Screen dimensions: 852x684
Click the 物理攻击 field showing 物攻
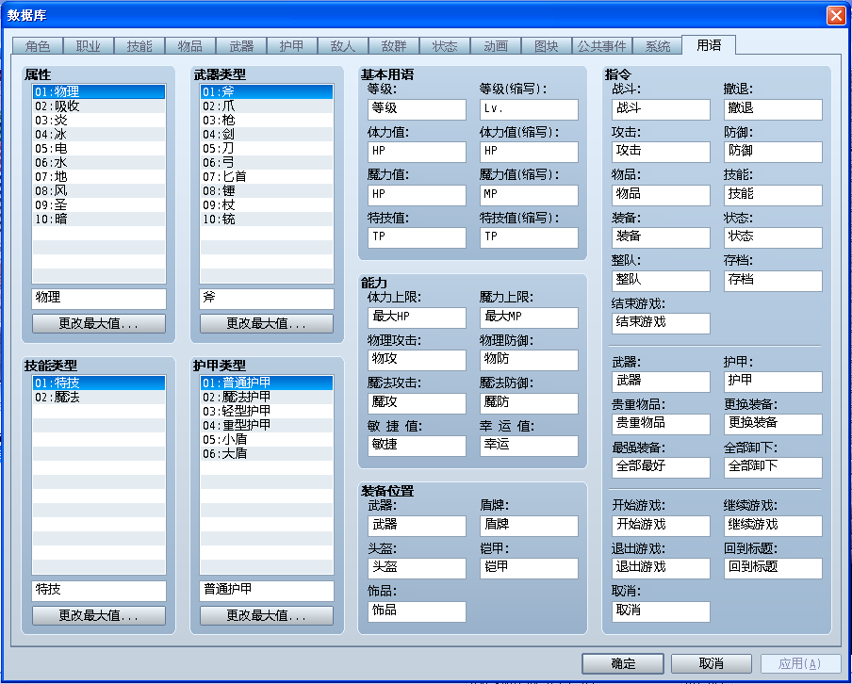pyautogui.click(x=417, y=360)
